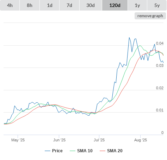Click the 0.04 y-axis gridline label
The image size is (167, 160).
coord(160,43)
